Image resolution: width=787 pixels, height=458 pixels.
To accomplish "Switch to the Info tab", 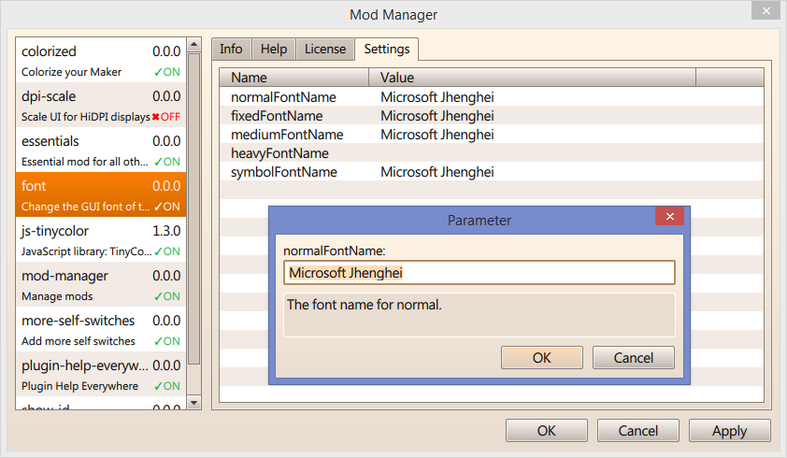I will pos(231,50).
